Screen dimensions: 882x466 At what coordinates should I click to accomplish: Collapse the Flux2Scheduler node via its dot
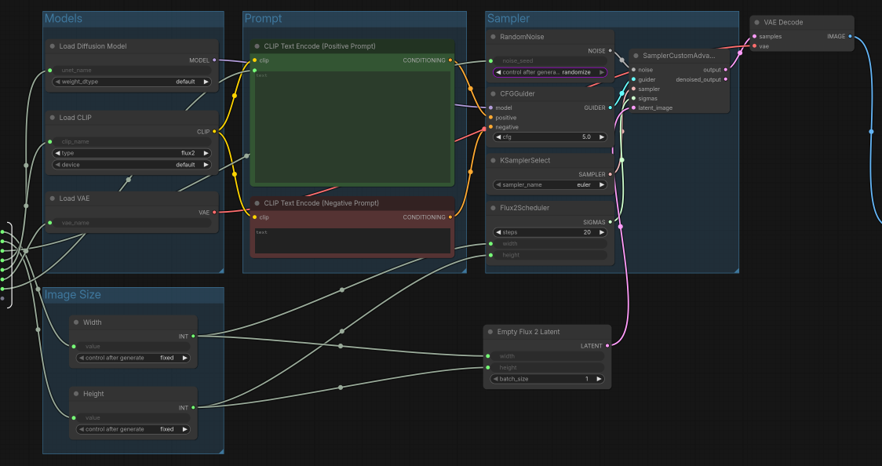point(494,208)
